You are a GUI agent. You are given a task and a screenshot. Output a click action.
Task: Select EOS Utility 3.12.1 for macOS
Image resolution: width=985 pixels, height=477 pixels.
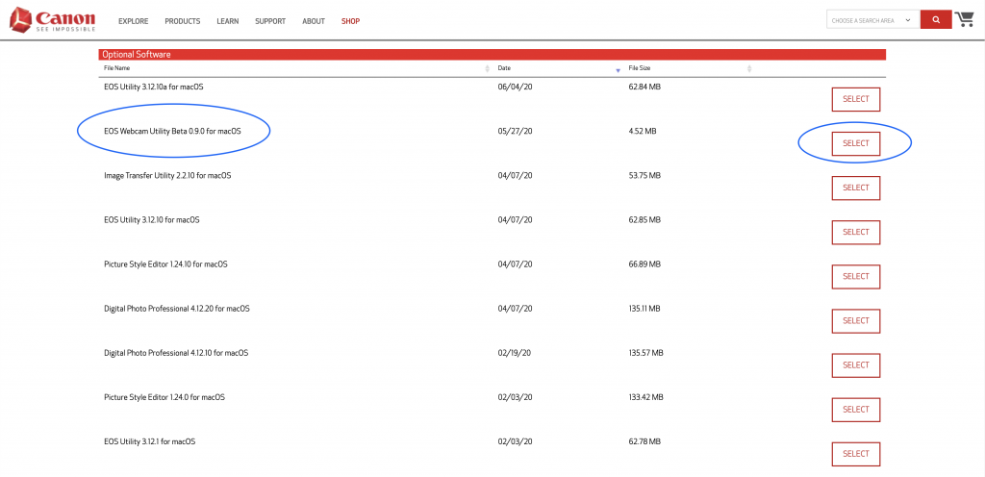coord(855,454)
